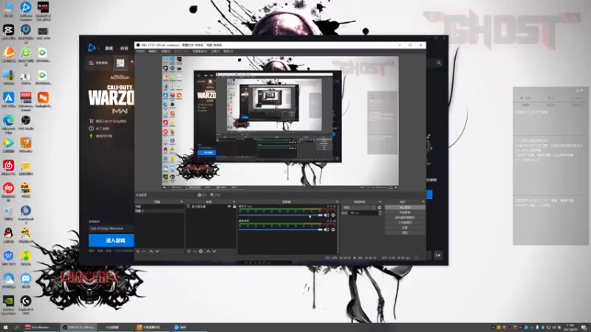The height and width of the screenshot is (332, 591).
Task: Open the 编辑(E) menu in OBS
Action: point(153,51)
